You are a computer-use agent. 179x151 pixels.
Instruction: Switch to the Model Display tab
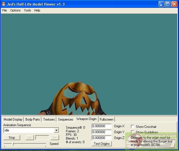click(13, 119)
